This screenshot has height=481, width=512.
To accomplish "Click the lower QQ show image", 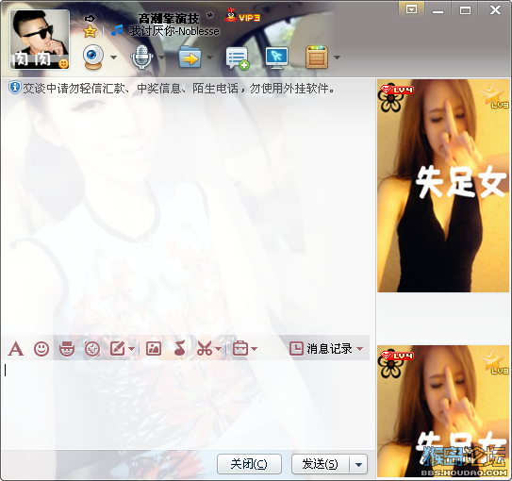I will point(443,411).
